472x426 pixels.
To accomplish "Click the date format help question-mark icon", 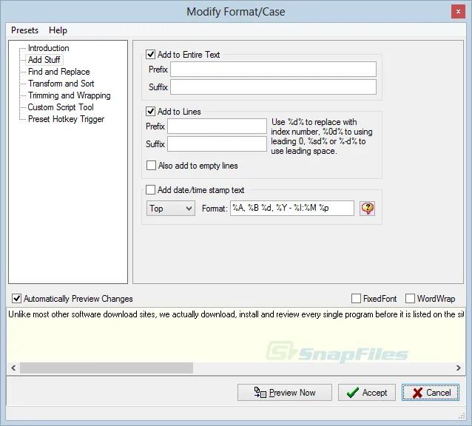I will coord(367,208).
